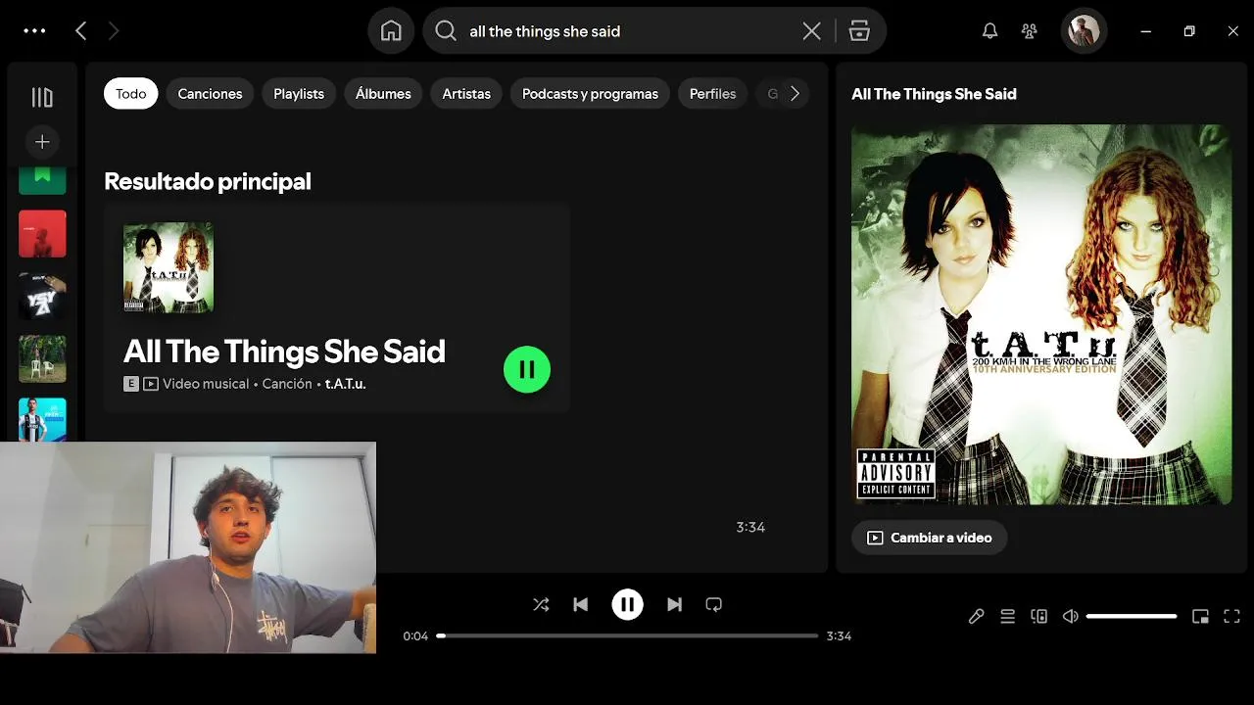Select the Álbumes filter tab

[x=383, y=94]
